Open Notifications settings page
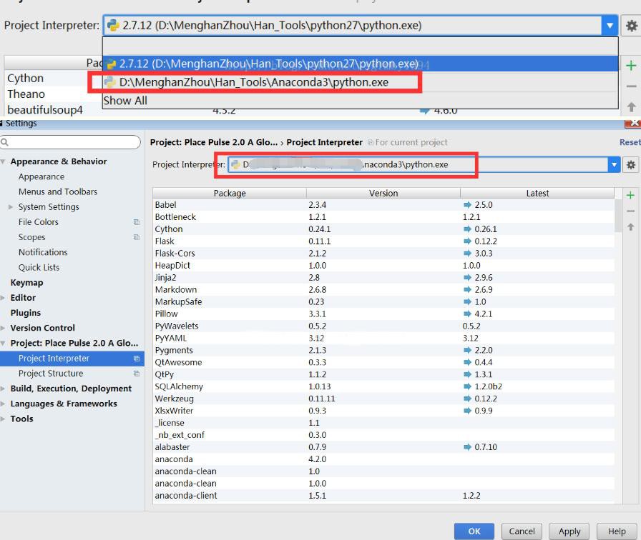The width and height of the screenshot is (641, 540). [43, 252]
